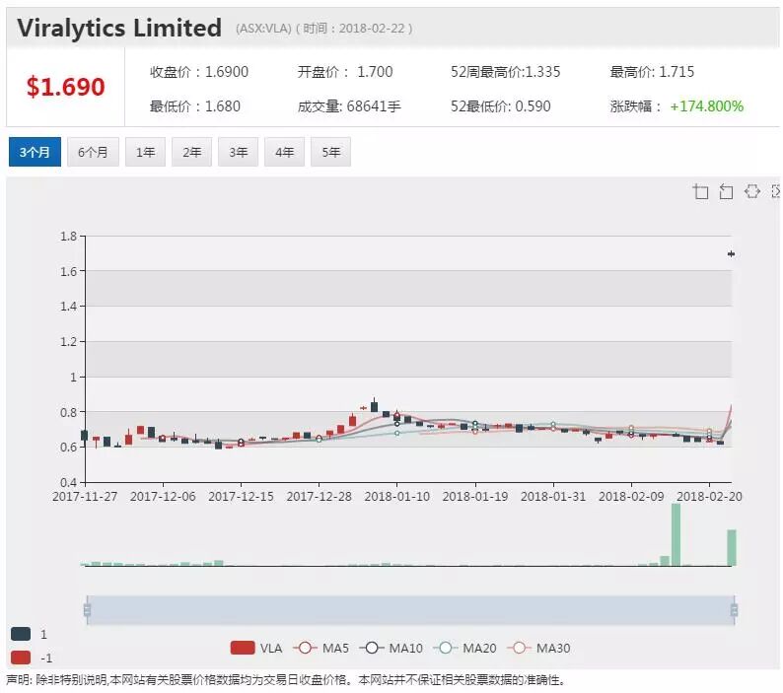This screenshot has height=693, width=783.
Task: Toggle the MA30 legend entry
Action: click(x=538, y=648)
